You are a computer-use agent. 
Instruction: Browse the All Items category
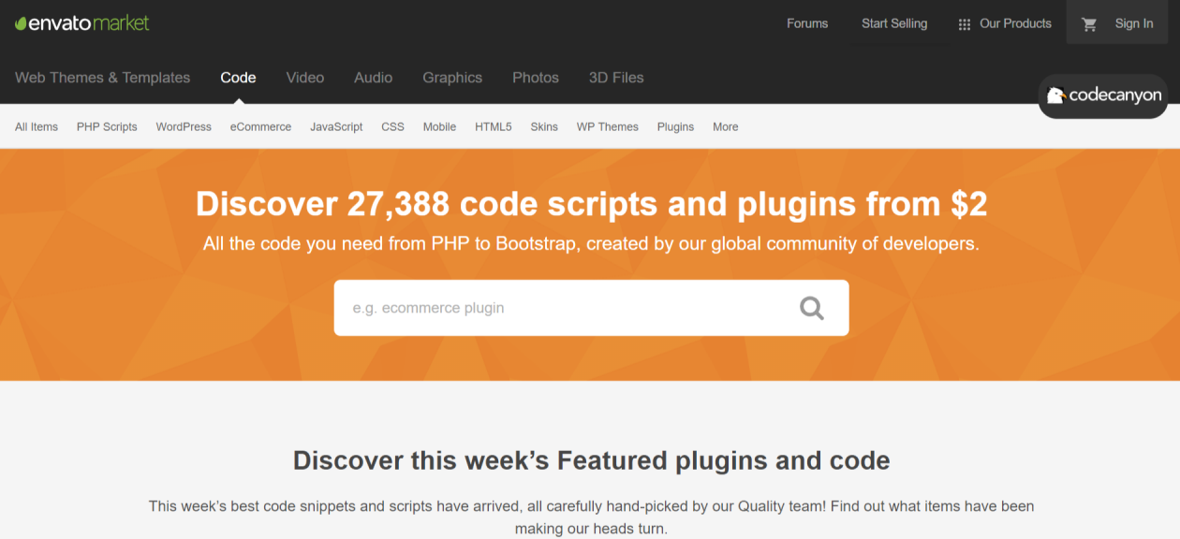[37, 126]
